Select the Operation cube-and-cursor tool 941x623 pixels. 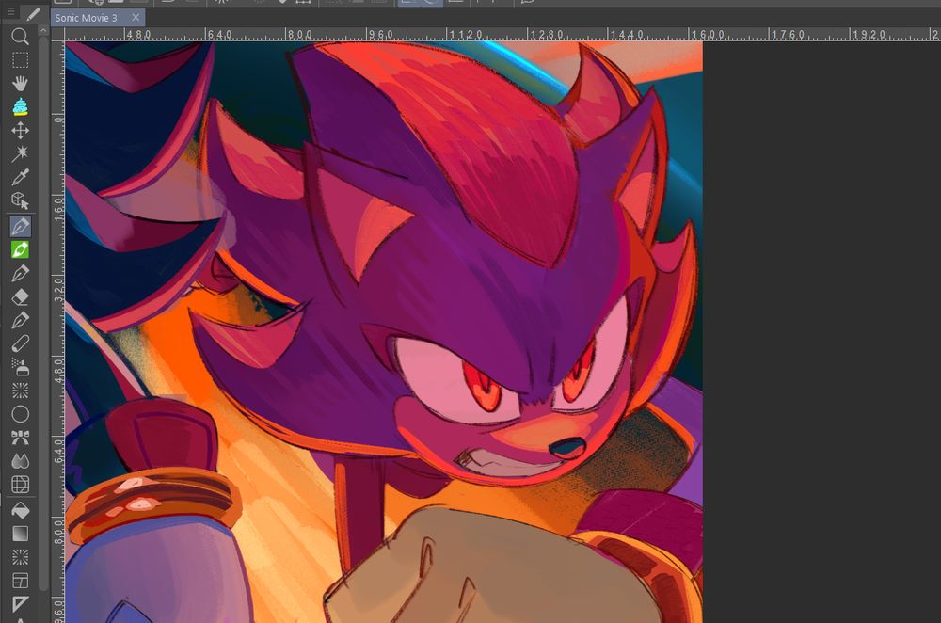20,200
